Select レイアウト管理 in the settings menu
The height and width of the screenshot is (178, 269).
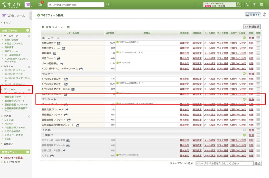tap(12, 162)
